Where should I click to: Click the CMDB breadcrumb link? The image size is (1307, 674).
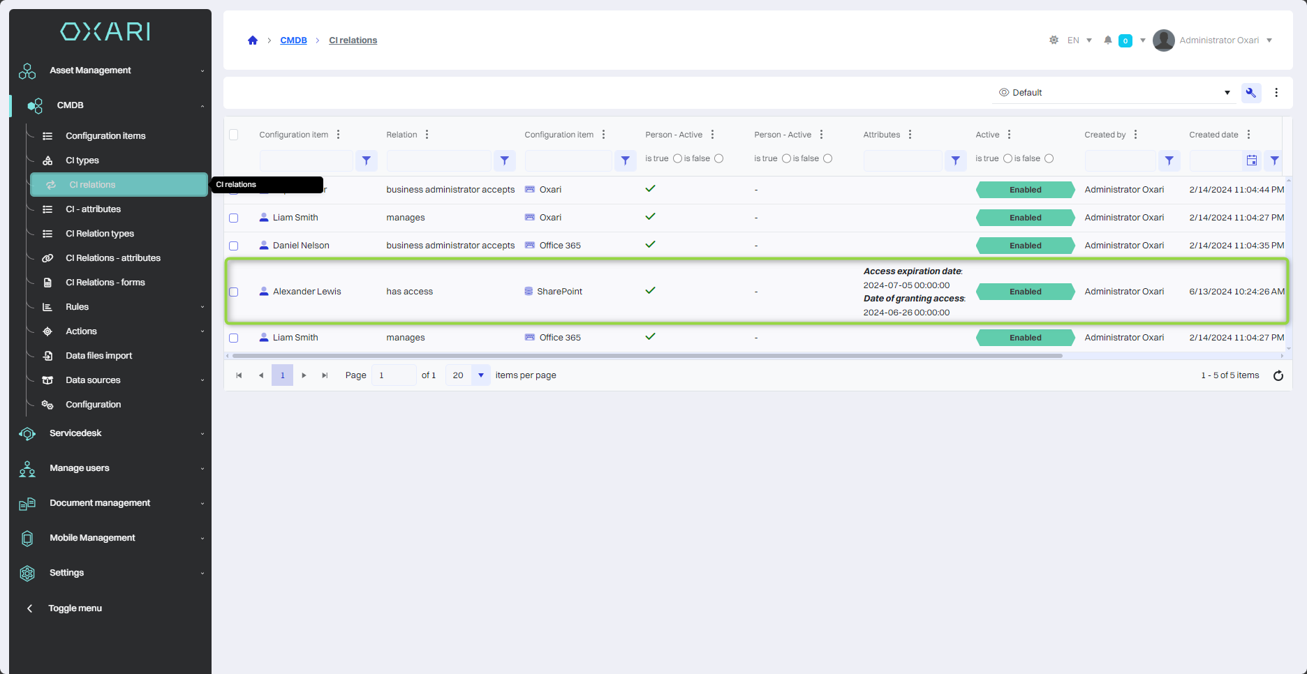click(293, 40)
